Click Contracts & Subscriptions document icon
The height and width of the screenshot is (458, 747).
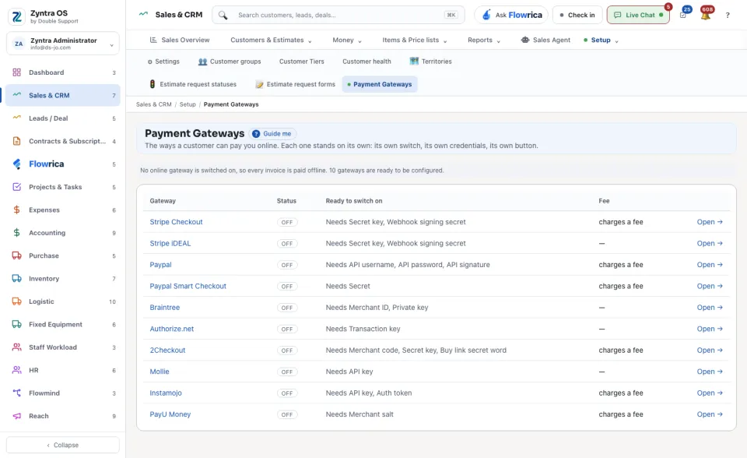pyautogui.click(x=16, y=141)
